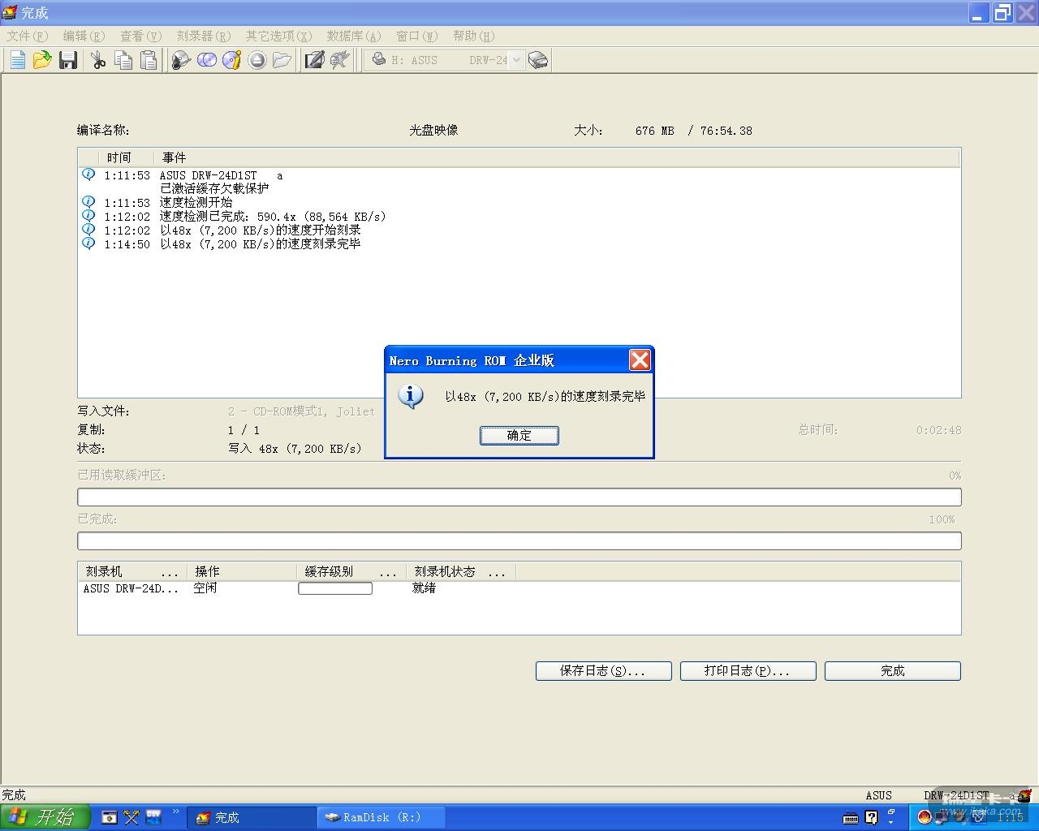Click the Copy disc toolbar icon
The width and height of the screenshot is (1039, 831).
207,59
